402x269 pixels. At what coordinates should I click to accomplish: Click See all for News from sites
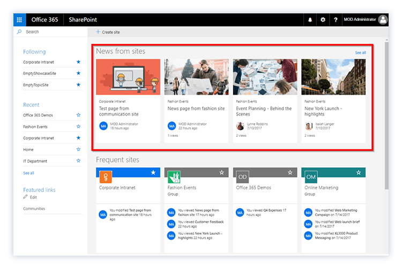(361, 52)
